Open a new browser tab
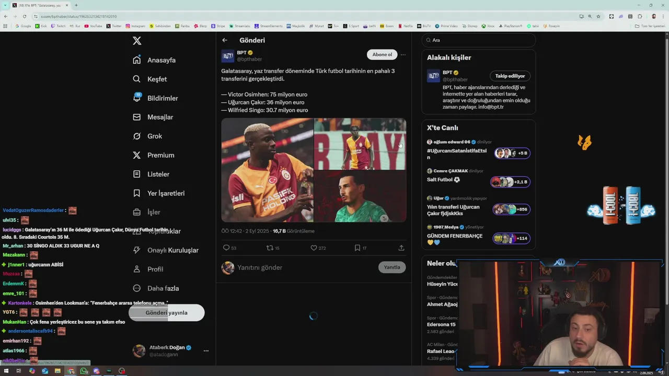Image resolution: width=669 pixels, height=376 pixels. pos(76,5)
